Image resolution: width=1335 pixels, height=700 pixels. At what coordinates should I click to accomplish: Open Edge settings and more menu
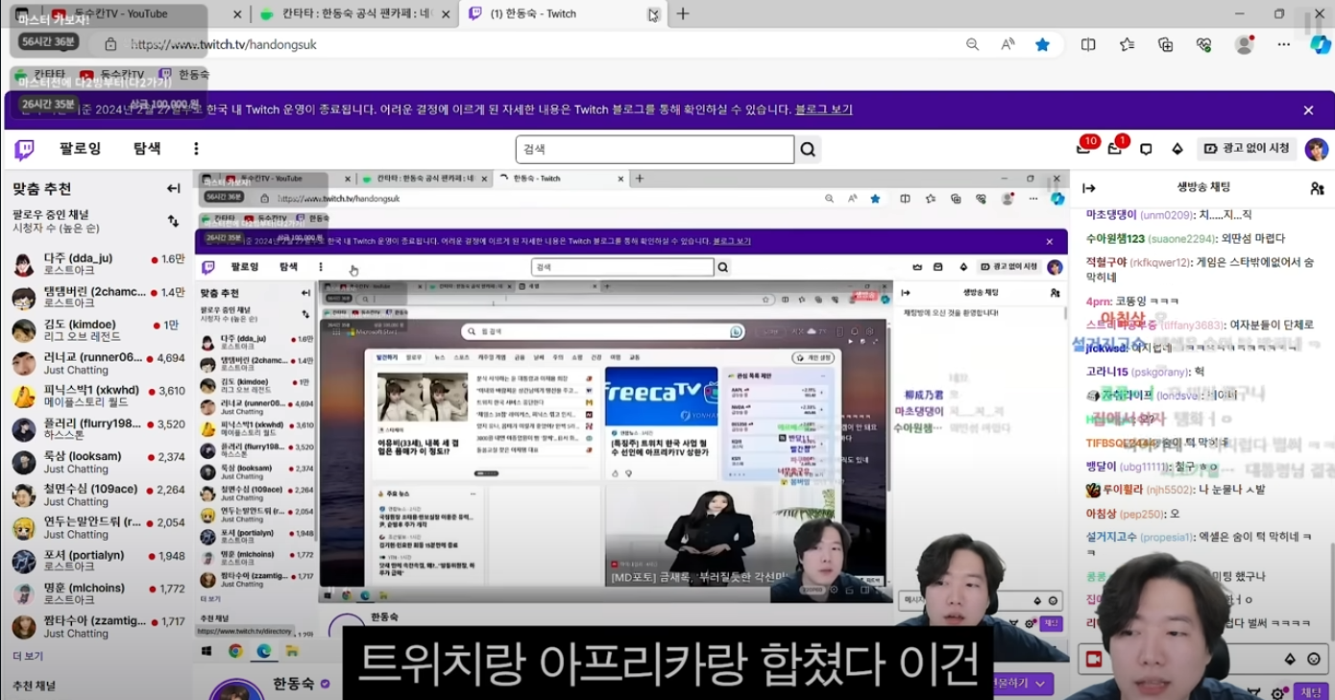pos(1284,44)
